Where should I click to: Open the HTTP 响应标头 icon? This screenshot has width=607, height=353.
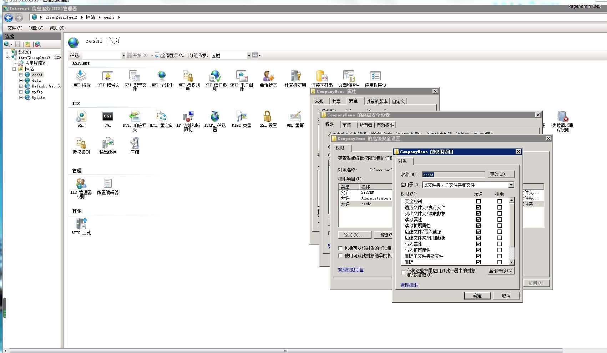[135, 116]
